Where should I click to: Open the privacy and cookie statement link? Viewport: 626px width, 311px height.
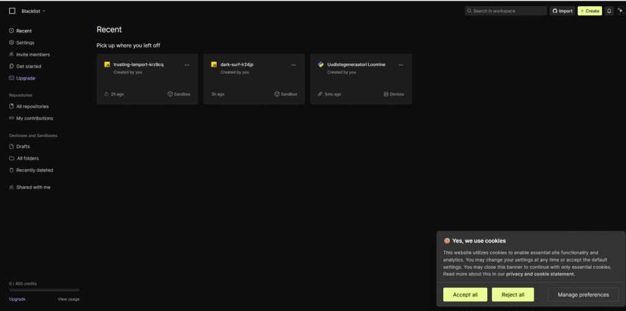click(540, 274)
